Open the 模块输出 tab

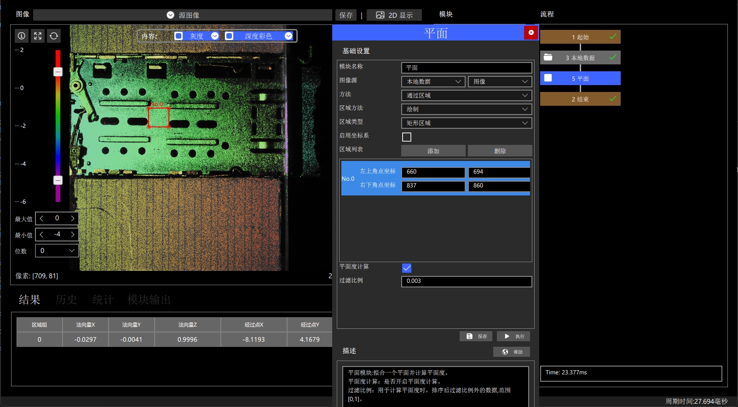point(149,300)
